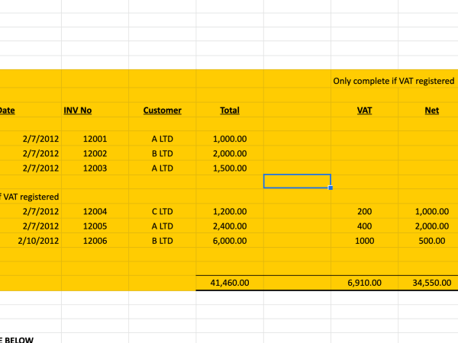Select A LTD cell for invoice 12003

click(163, 168)
